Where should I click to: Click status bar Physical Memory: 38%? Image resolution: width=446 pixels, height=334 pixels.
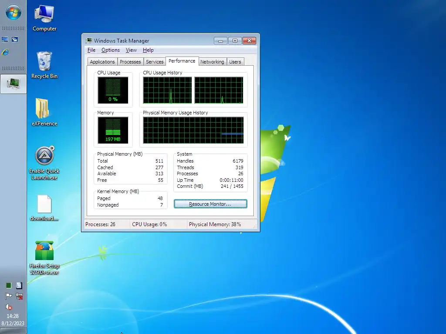point(215,224)
